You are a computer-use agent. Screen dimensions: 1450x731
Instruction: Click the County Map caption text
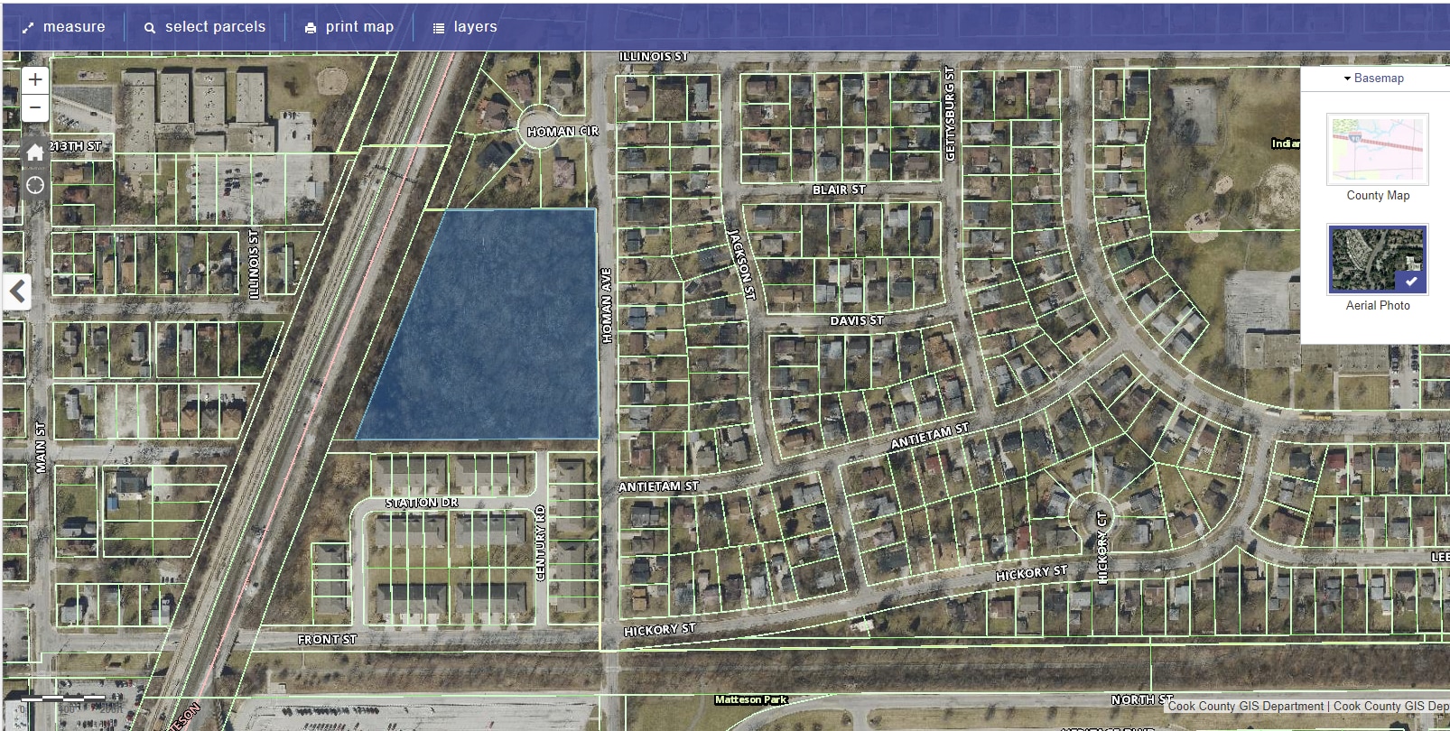pyautogui.click(x=1377, y=196)
